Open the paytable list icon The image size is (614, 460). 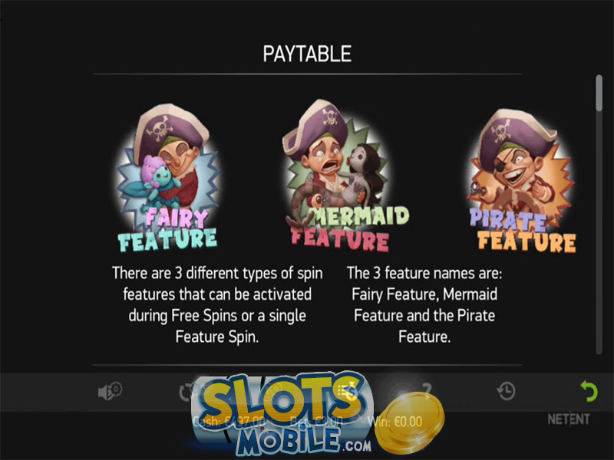point(347,391)
